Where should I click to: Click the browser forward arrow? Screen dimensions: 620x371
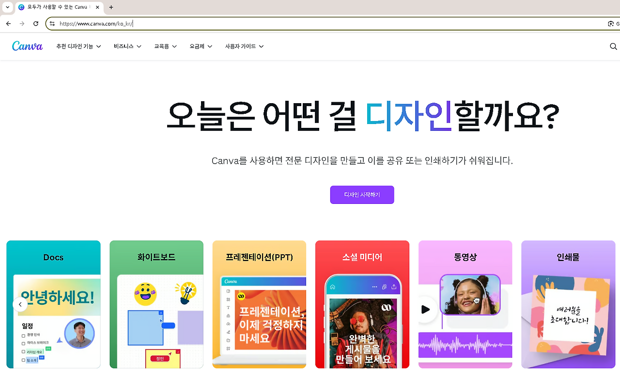pyautogui.click(x=22, y=23)
